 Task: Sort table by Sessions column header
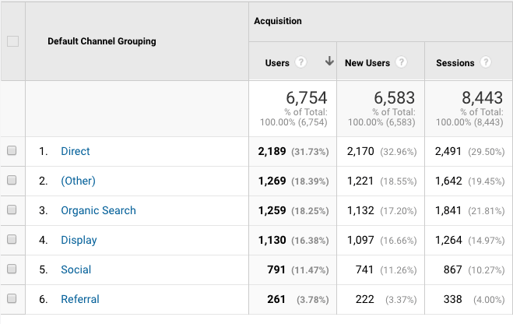tap(455, 63)
